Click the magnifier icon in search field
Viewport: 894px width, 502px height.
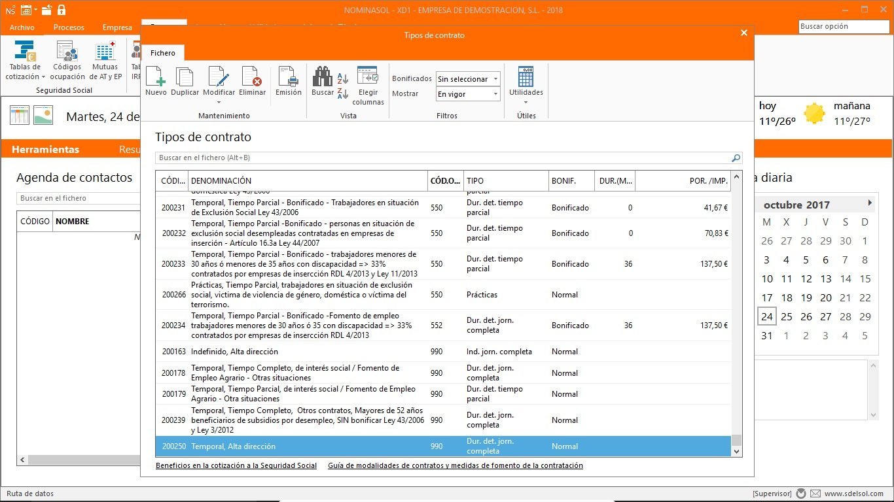736,158
